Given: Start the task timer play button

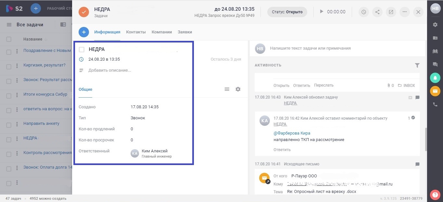Looking at the screenshot, I should point(322,12).
